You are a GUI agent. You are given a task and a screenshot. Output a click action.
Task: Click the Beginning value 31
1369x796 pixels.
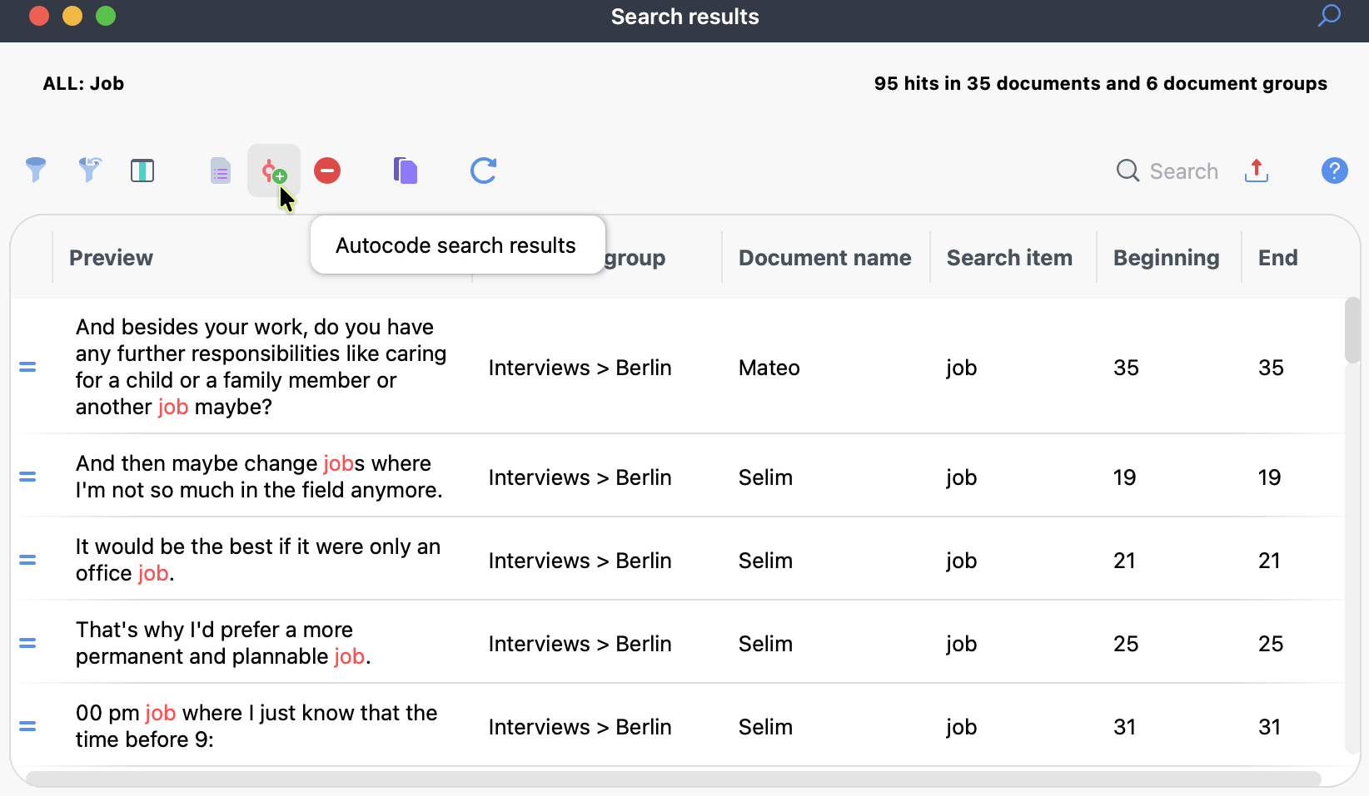coord(1125,727)
